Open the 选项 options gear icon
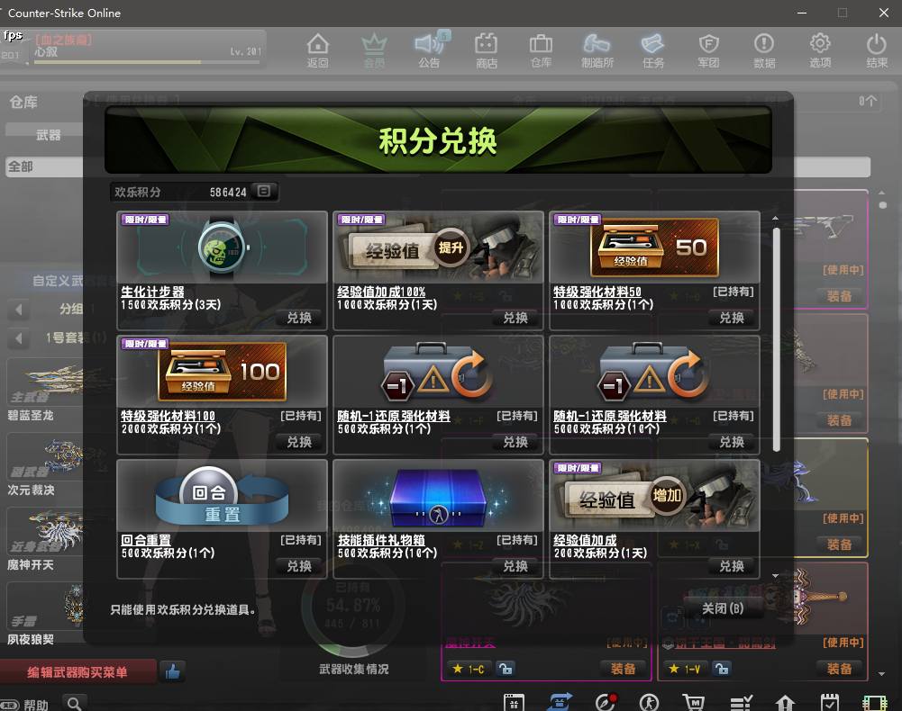This screenshot has width=902, height=711. click(820, 50)
